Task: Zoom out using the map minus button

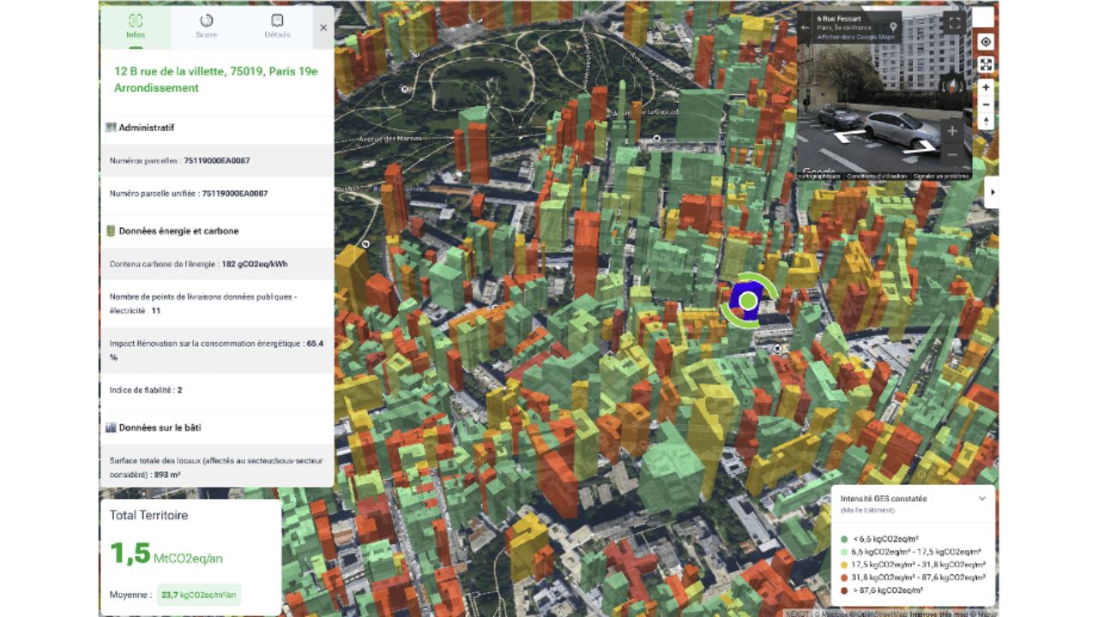Action: (986, 105)
